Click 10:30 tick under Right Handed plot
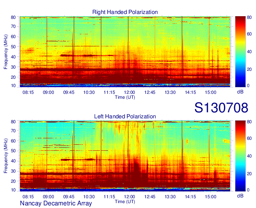The height and width of the screenshot is (208, 256). tap(89, 92)
